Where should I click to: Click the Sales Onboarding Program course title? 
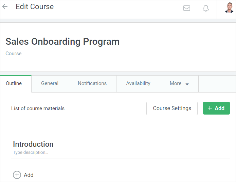(62, 42)
